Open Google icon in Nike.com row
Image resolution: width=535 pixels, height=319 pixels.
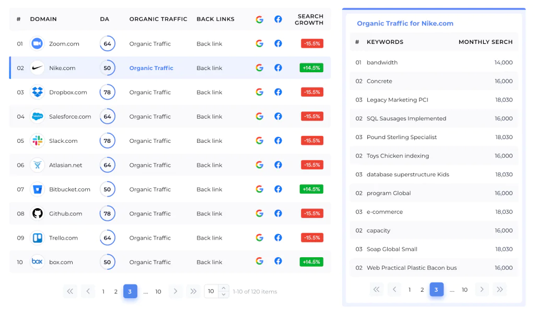click(x=259, y=67)
